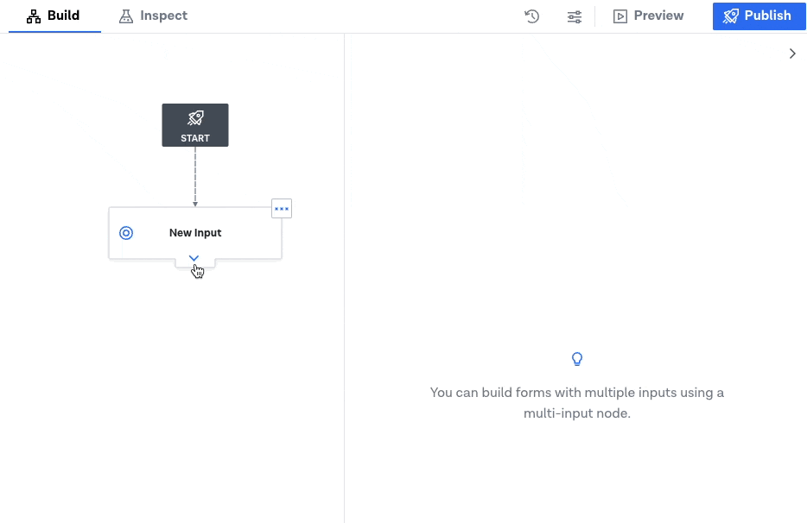Click the sitemap icon beside Build
This screenshot has height=523, width=807.
(x=34, y=16)
